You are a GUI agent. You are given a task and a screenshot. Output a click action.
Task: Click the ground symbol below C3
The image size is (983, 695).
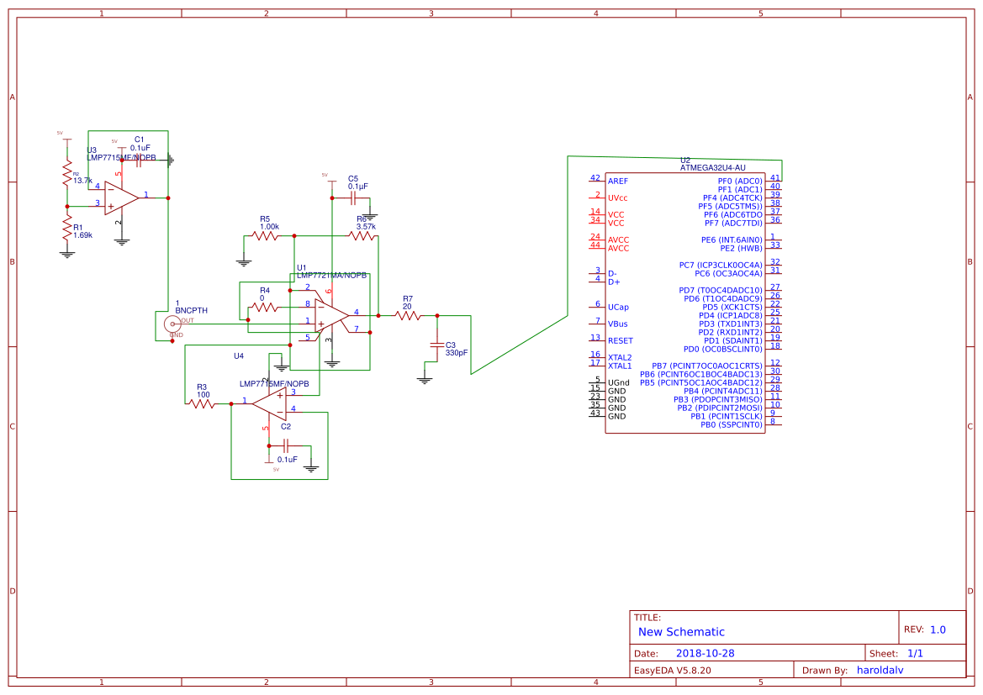tap(425, 379)
